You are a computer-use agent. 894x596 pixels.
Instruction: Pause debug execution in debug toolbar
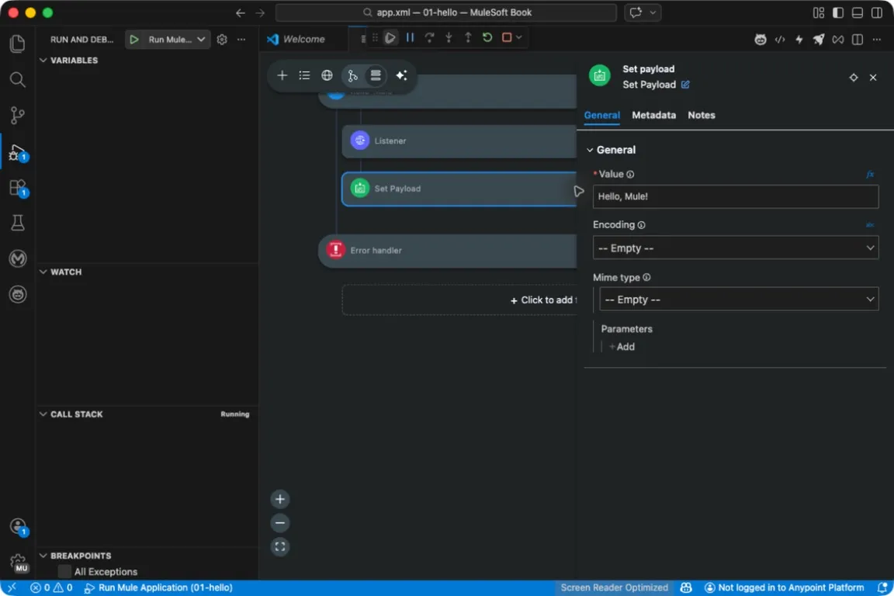click(x=410, y=38)
